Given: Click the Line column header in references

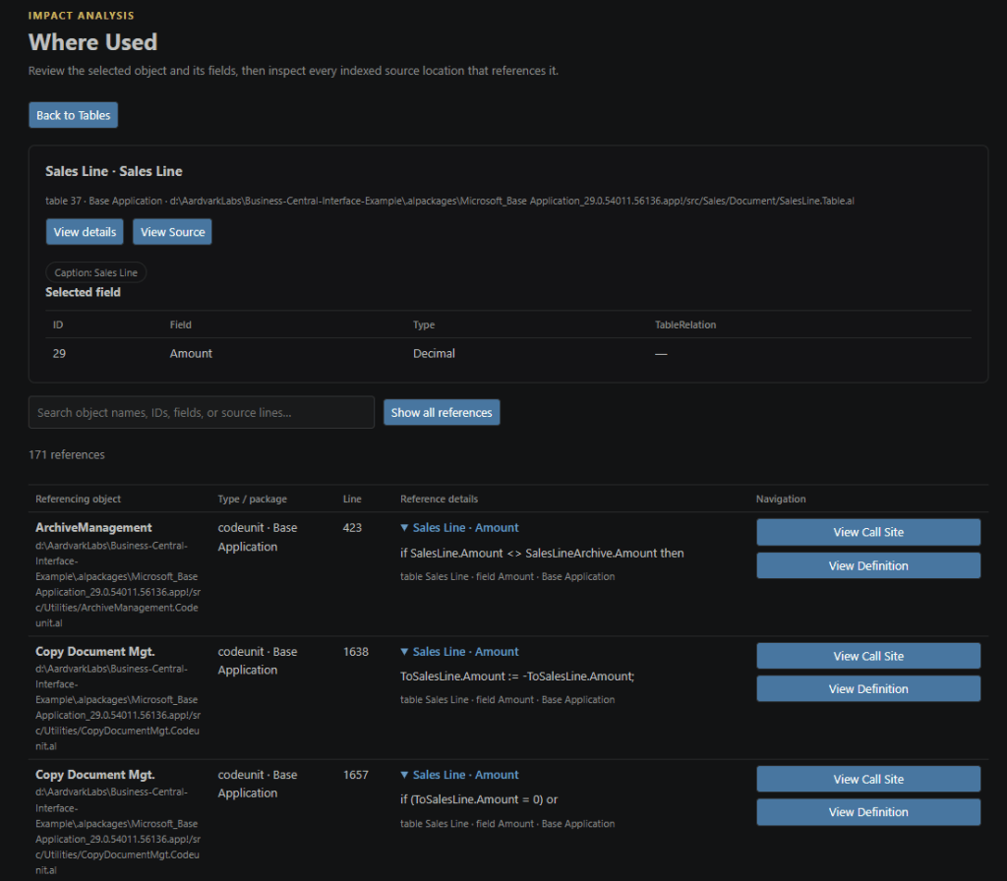Looking at the screenshot, I should [352, 499].
